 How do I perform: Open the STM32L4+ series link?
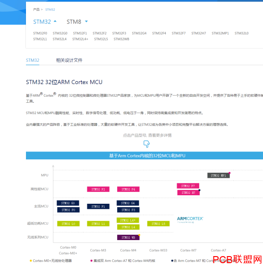pos(80,39)
